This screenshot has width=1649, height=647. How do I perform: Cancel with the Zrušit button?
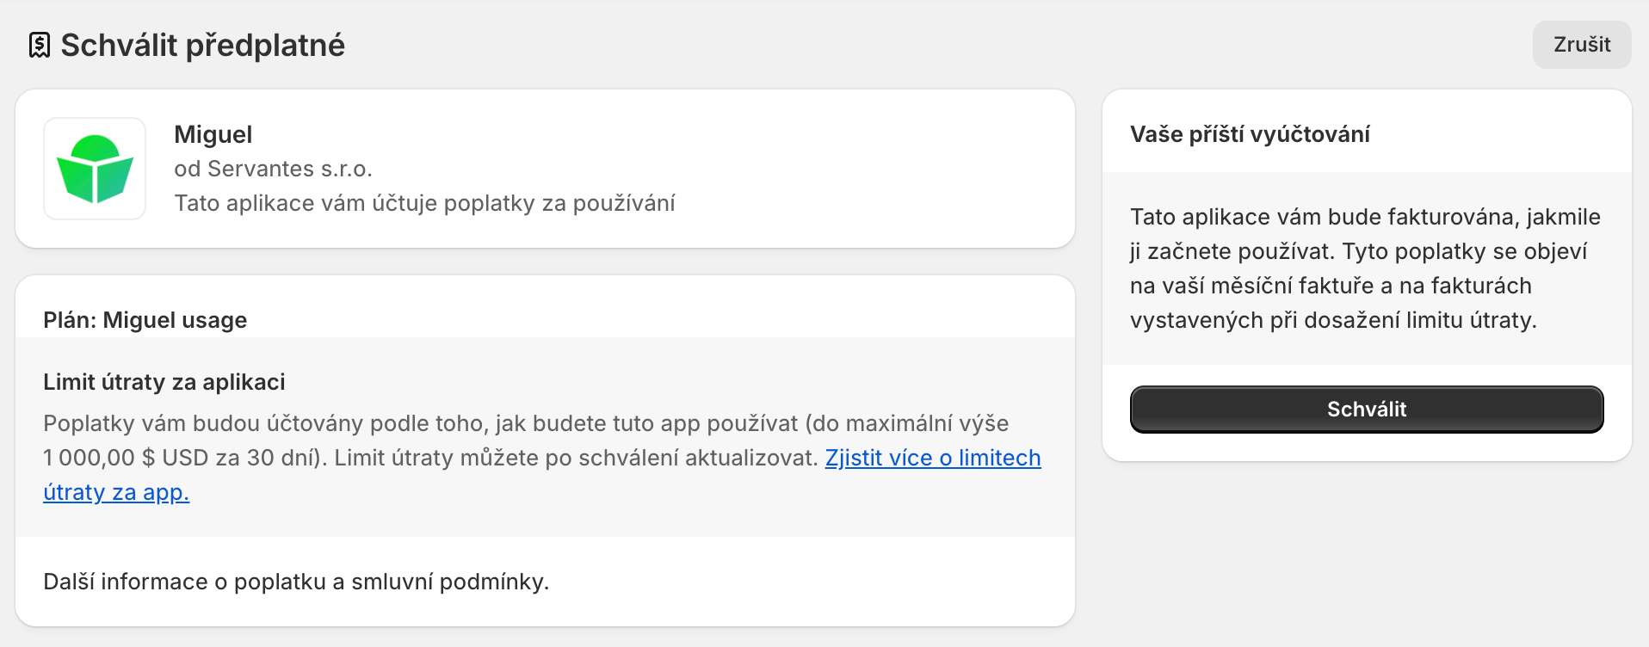1581,45
